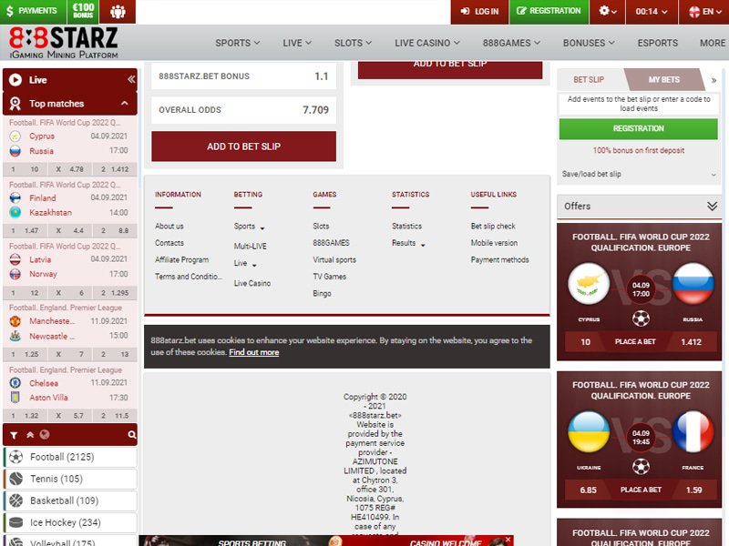Open the LIVE CASINO dropdown menu

pos(427,43)
